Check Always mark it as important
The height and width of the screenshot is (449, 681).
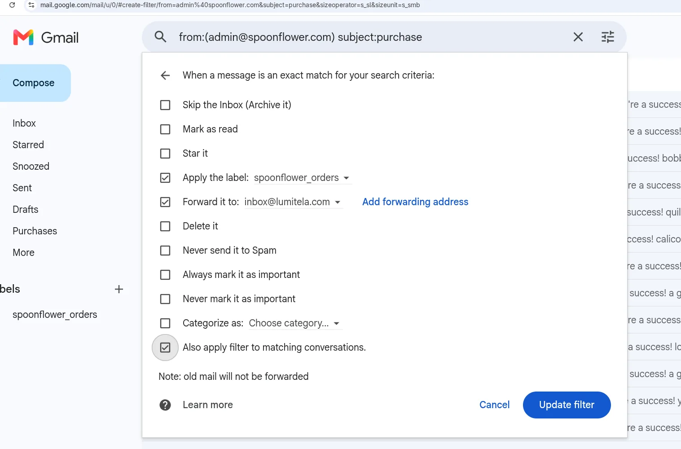[165, 275]
